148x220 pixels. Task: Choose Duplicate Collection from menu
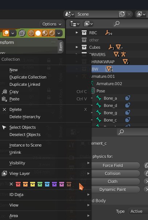point(28,77)
